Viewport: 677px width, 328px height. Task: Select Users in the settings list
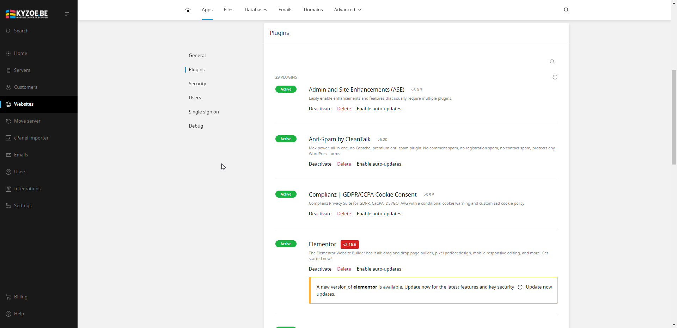195,98
